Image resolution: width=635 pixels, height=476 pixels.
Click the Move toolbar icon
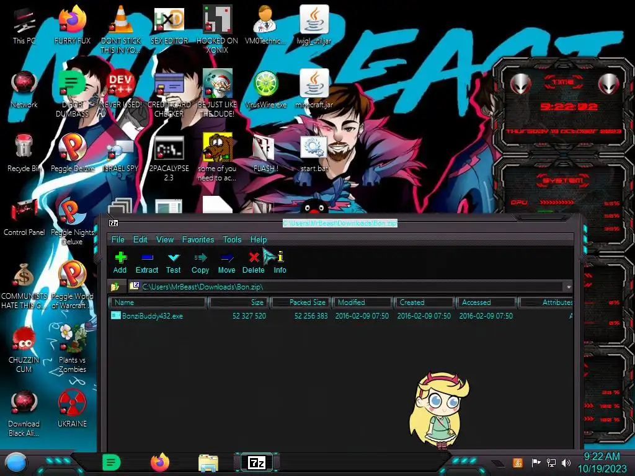[x=226, y=263]
